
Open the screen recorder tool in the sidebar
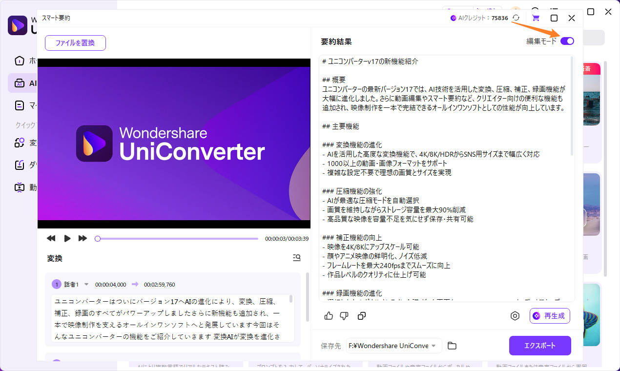19,187
